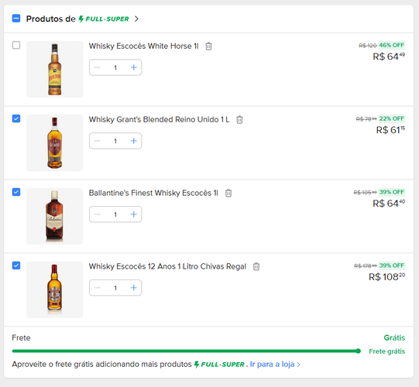The height and width of the screenshot is (387, 419).
Task: Uncheck Grant's Blended Reino Unido checkbox
Action: tap(16, 118)
